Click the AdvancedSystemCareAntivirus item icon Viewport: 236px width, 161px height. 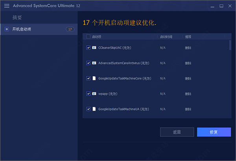click(x=94, y=63)
